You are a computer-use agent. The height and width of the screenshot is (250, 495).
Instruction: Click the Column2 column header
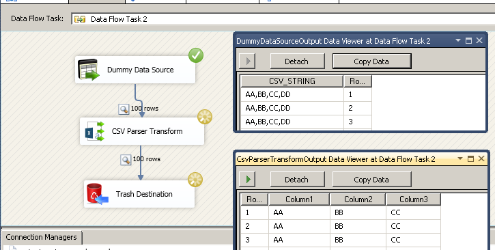(x=358, y=199)
